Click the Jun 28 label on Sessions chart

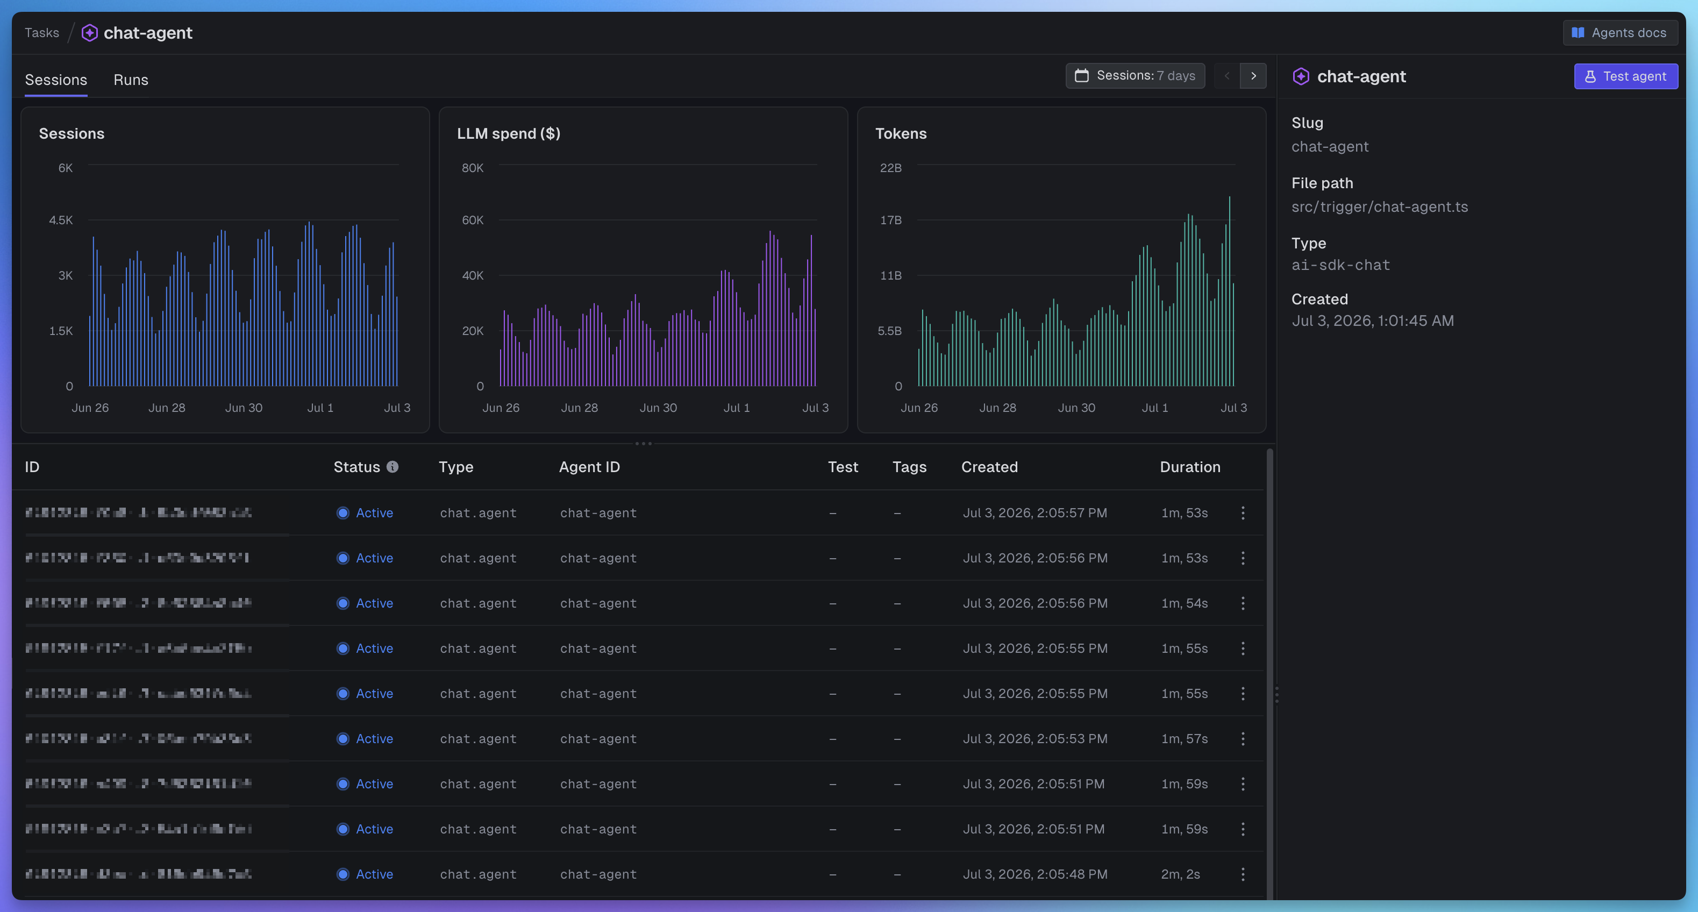pyautogui.click(x=167, y=408)
